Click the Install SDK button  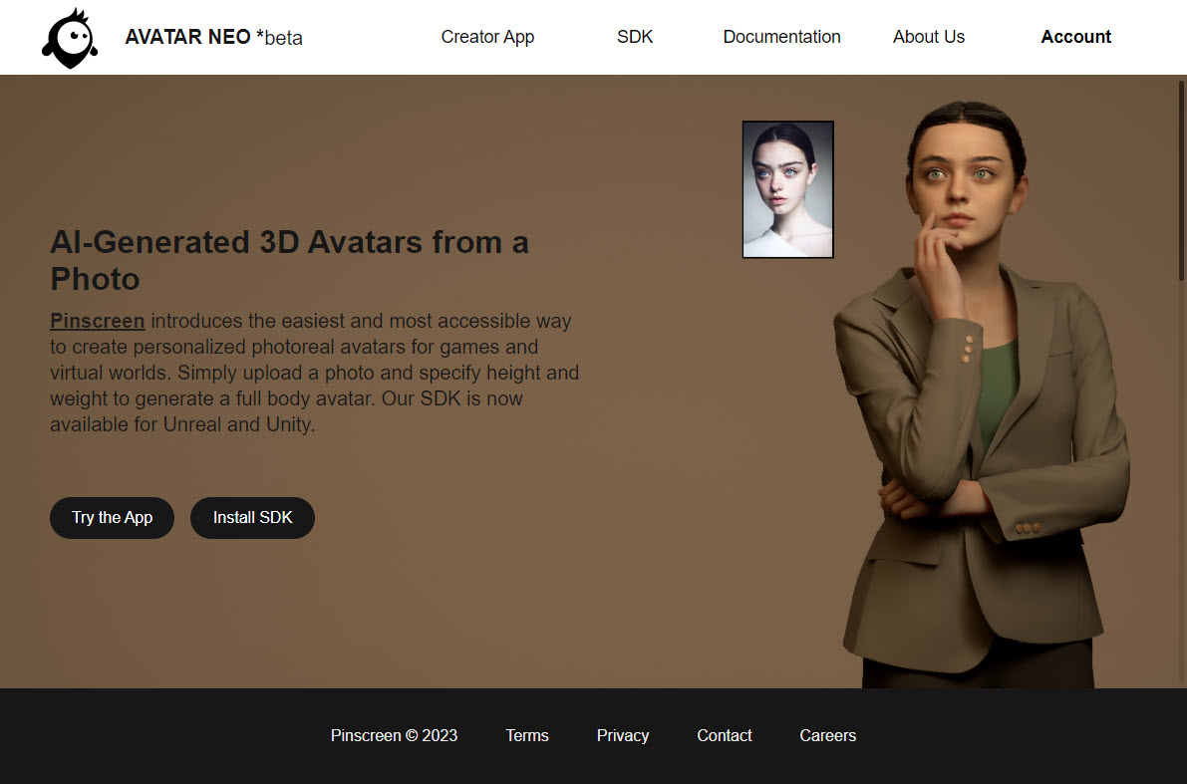point(252,518)
